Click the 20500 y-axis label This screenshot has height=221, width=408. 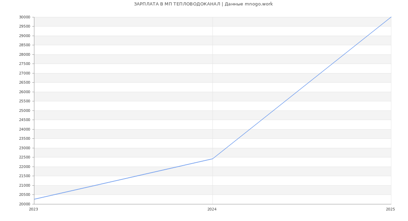[25, 195]
